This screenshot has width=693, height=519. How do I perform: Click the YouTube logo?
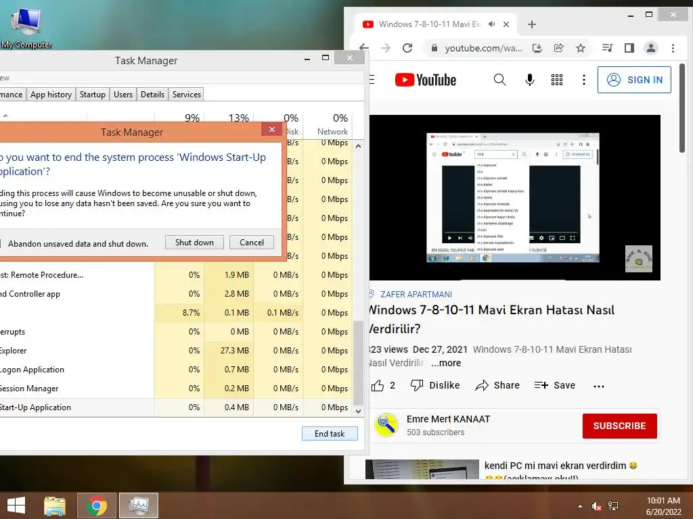[425, 80]
